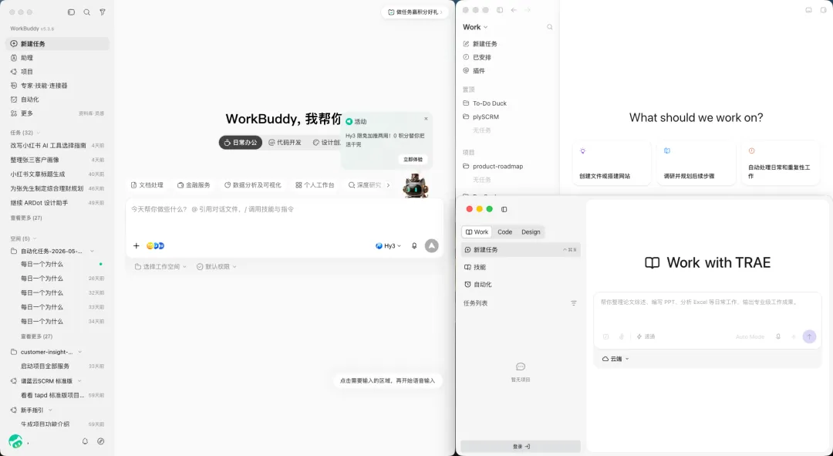Open the 默认权限 dropdown
Screen dimensions: 833x456
pos(216,267)
